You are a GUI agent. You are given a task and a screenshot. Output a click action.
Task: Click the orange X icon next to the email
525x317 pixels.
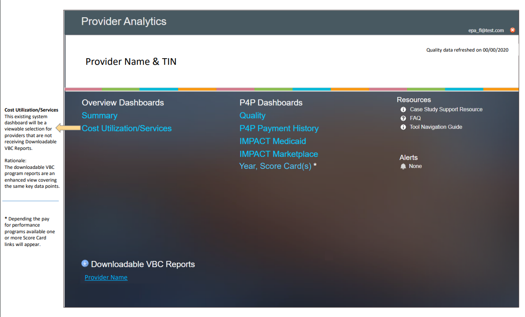click(x=513, y=30)
